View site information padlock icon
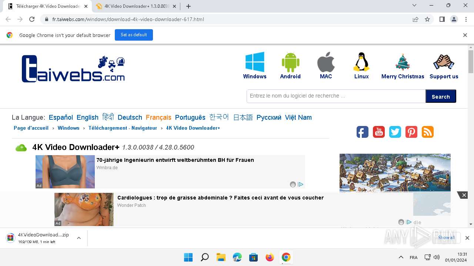This screenshot has height=266, width=474. click(x=47, y=19)
